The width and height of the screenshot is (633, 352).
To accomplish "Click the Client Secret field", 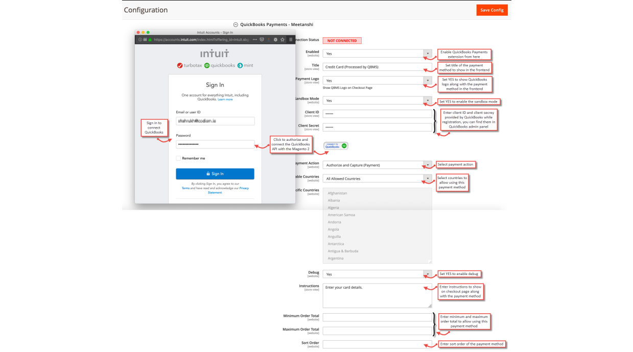I will [378, 127].
